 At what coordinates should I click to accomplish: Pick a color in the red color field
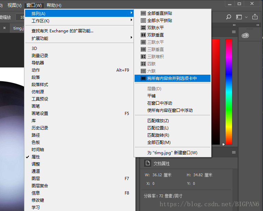pos(216,92)
